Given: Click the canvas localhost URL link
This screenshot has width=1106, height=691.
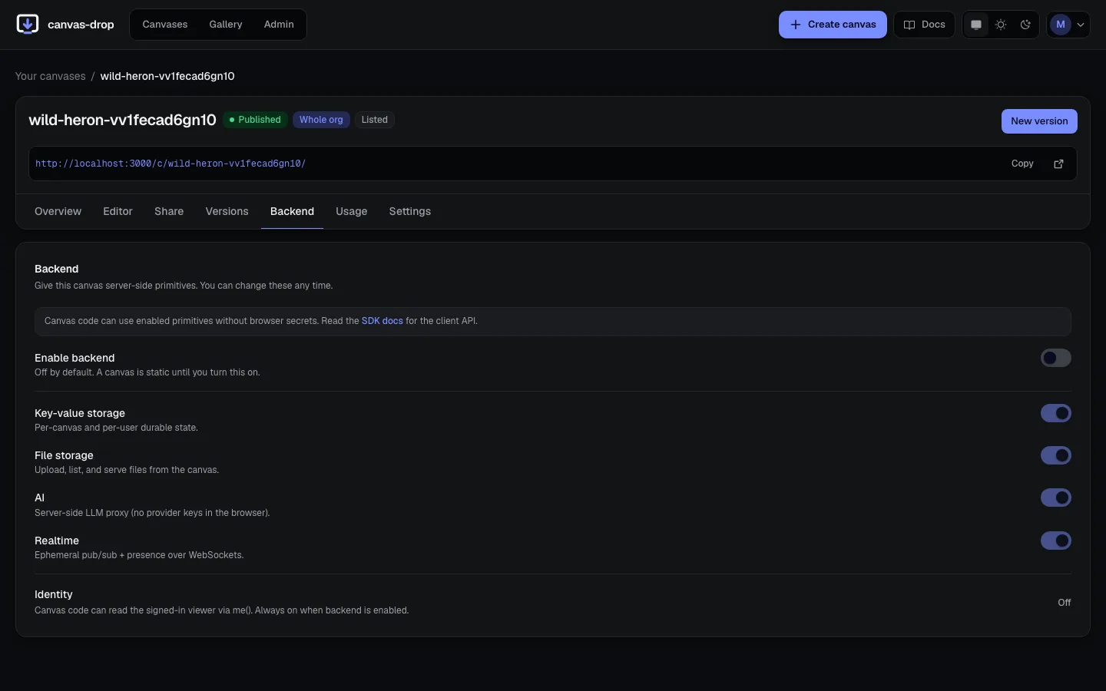Looking at the screenshot, I should (x=171, y=164).
